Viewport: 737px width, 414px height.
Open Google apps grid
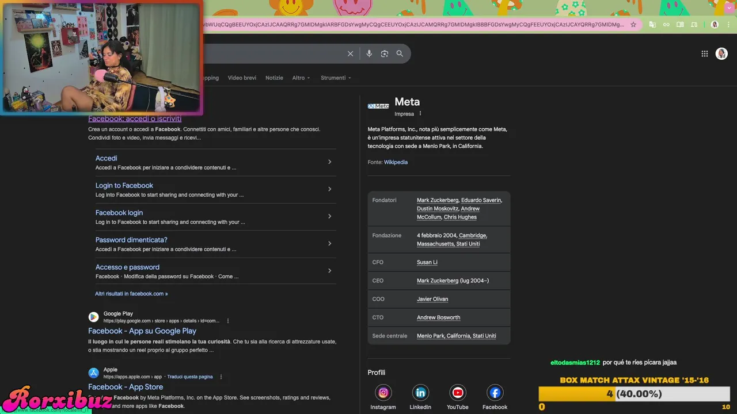coord(705,53)
